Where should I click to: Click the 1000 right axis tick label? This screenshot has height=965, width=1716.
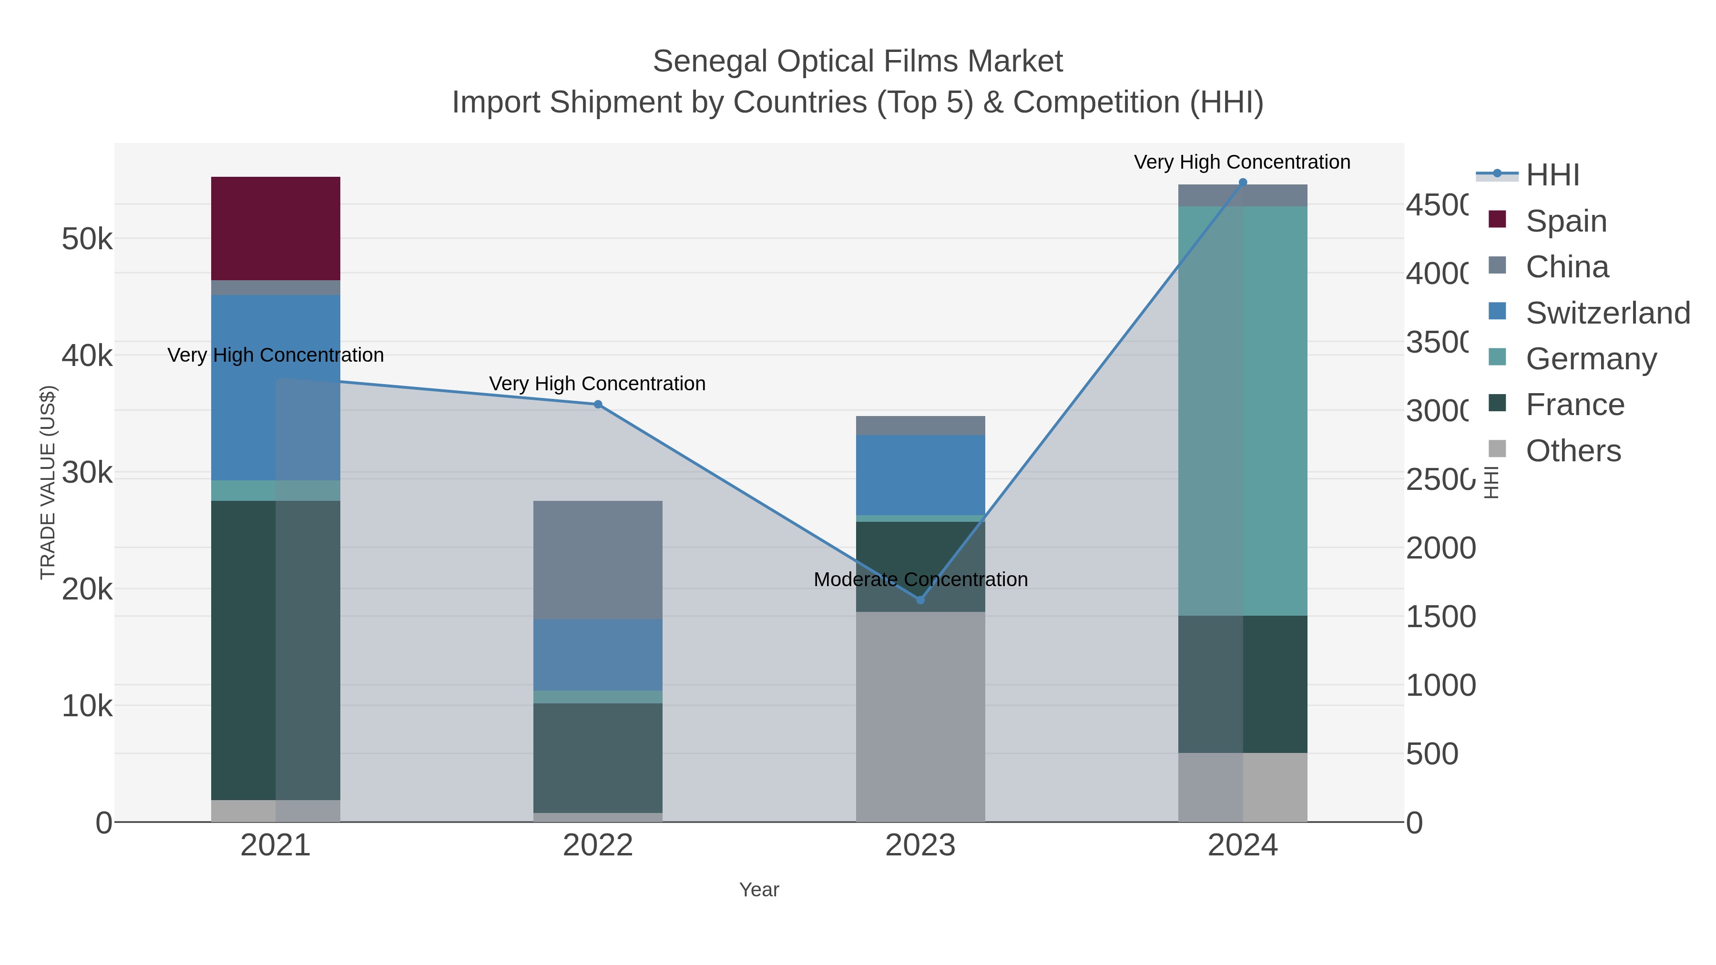coord(1441,685)
